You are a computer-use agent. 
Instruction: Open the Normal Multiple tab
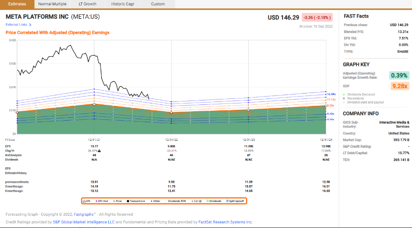tap(52, 4)
